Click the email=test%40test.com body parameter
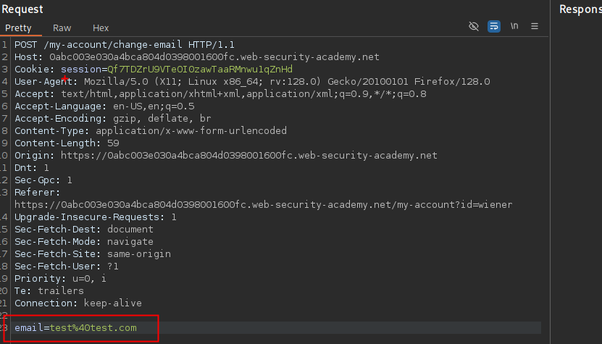 75,328
